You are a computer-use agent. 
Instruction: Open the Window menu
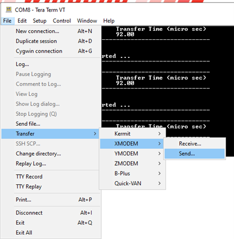87,21
